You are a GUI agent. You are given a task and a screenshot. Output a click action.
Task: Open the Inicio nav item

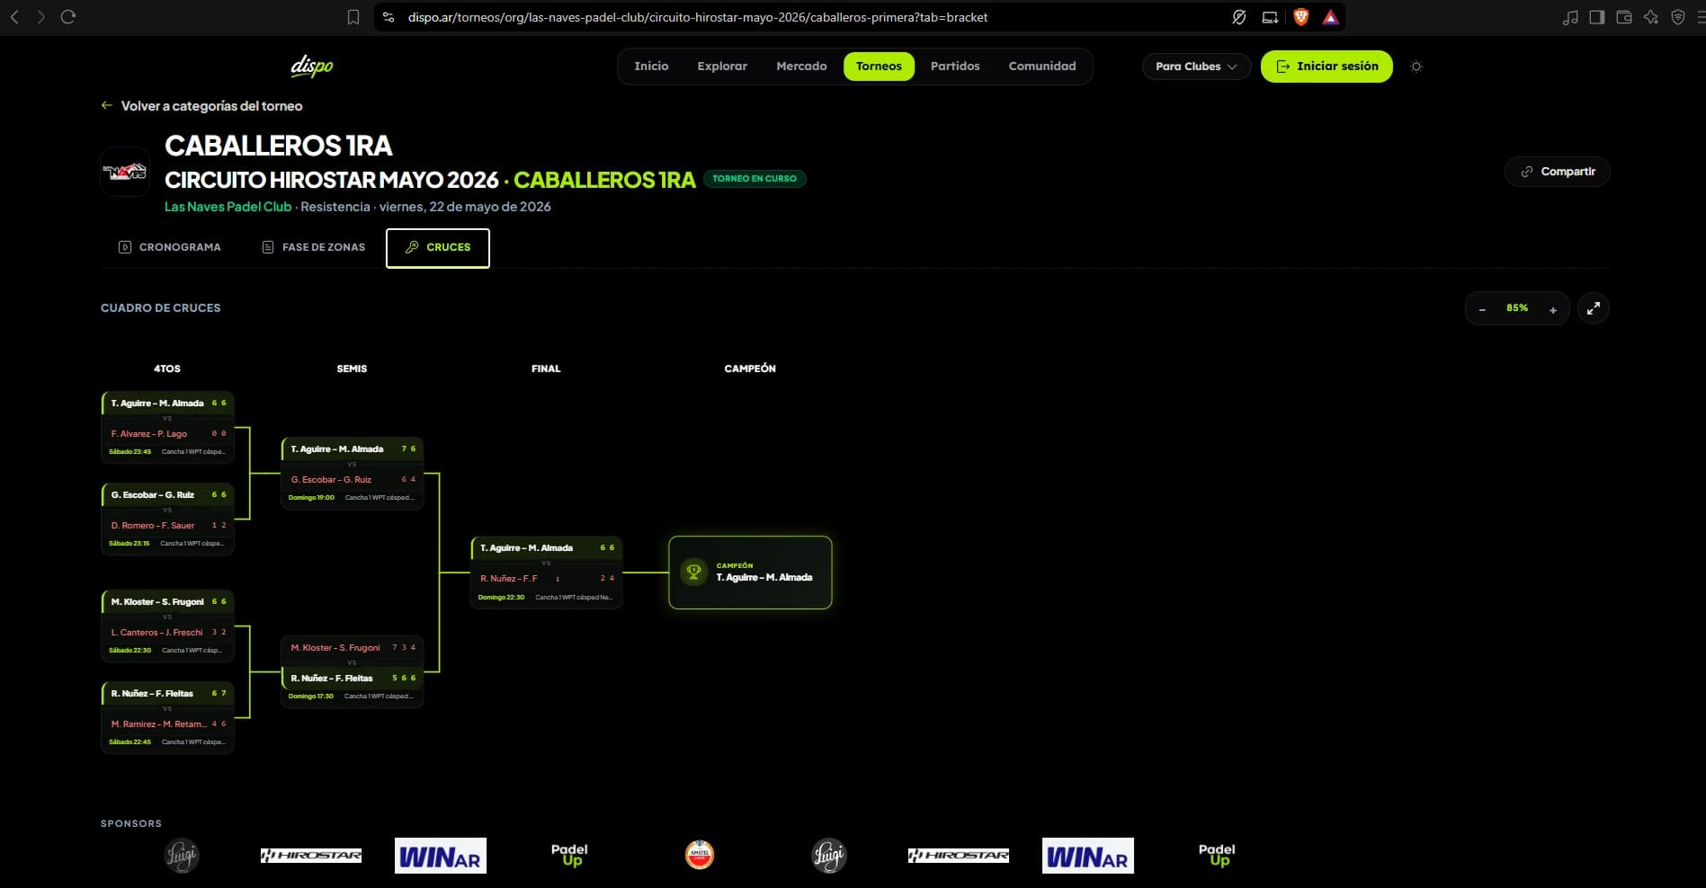click(651, 67)
